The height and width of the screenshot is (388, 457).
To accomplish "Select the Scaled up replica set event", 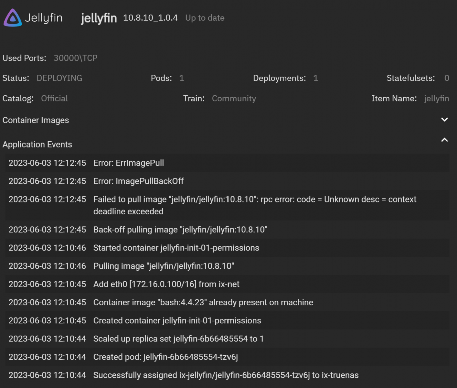I will tap(227, 339).
